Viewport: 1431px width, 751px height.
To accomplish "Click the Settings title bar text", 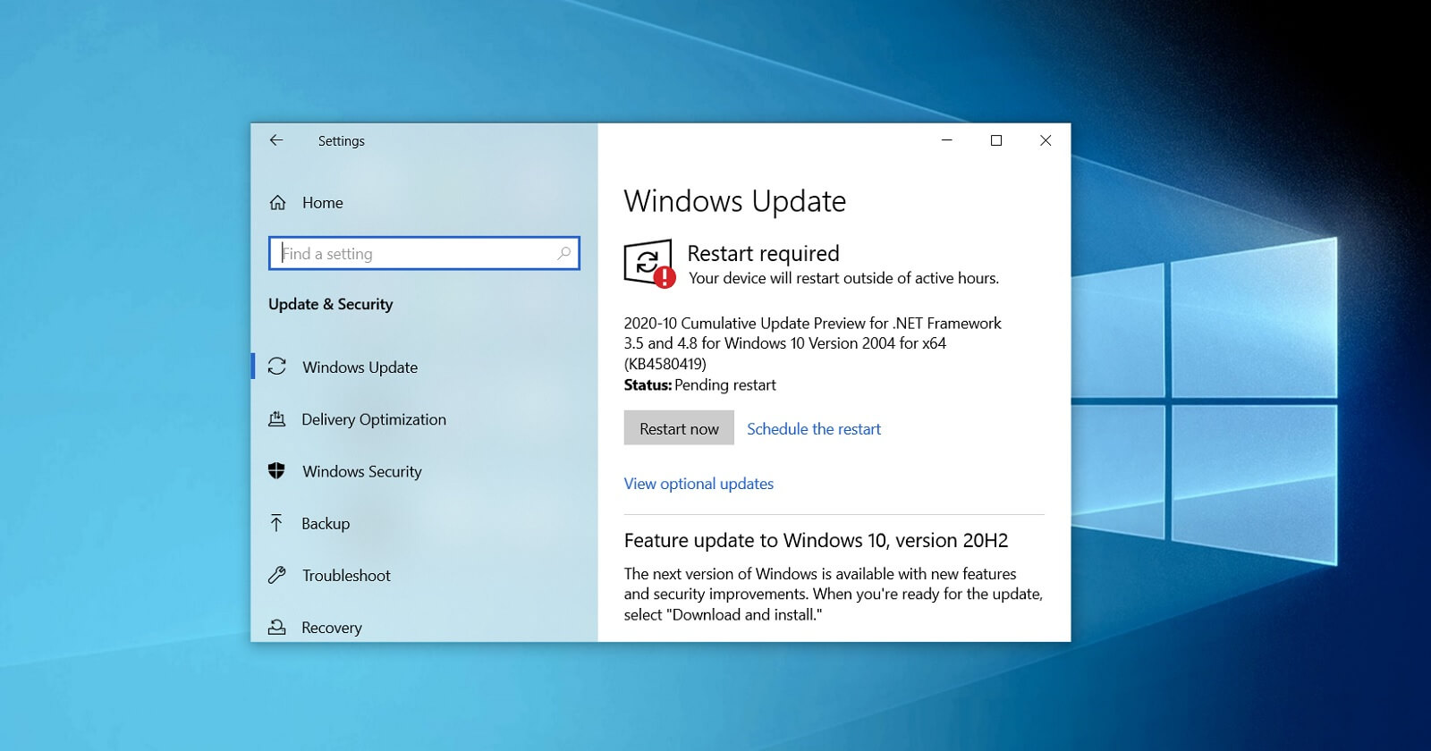I will (x=341, y=141).
